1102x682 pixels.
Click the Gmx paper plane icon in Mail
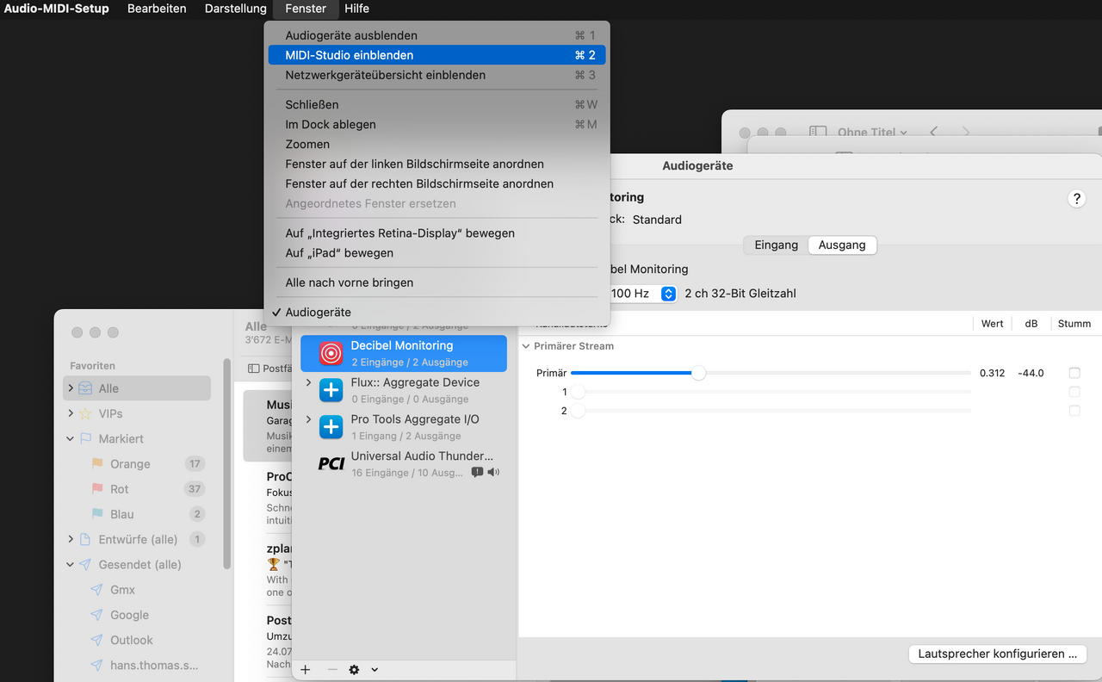97,590
